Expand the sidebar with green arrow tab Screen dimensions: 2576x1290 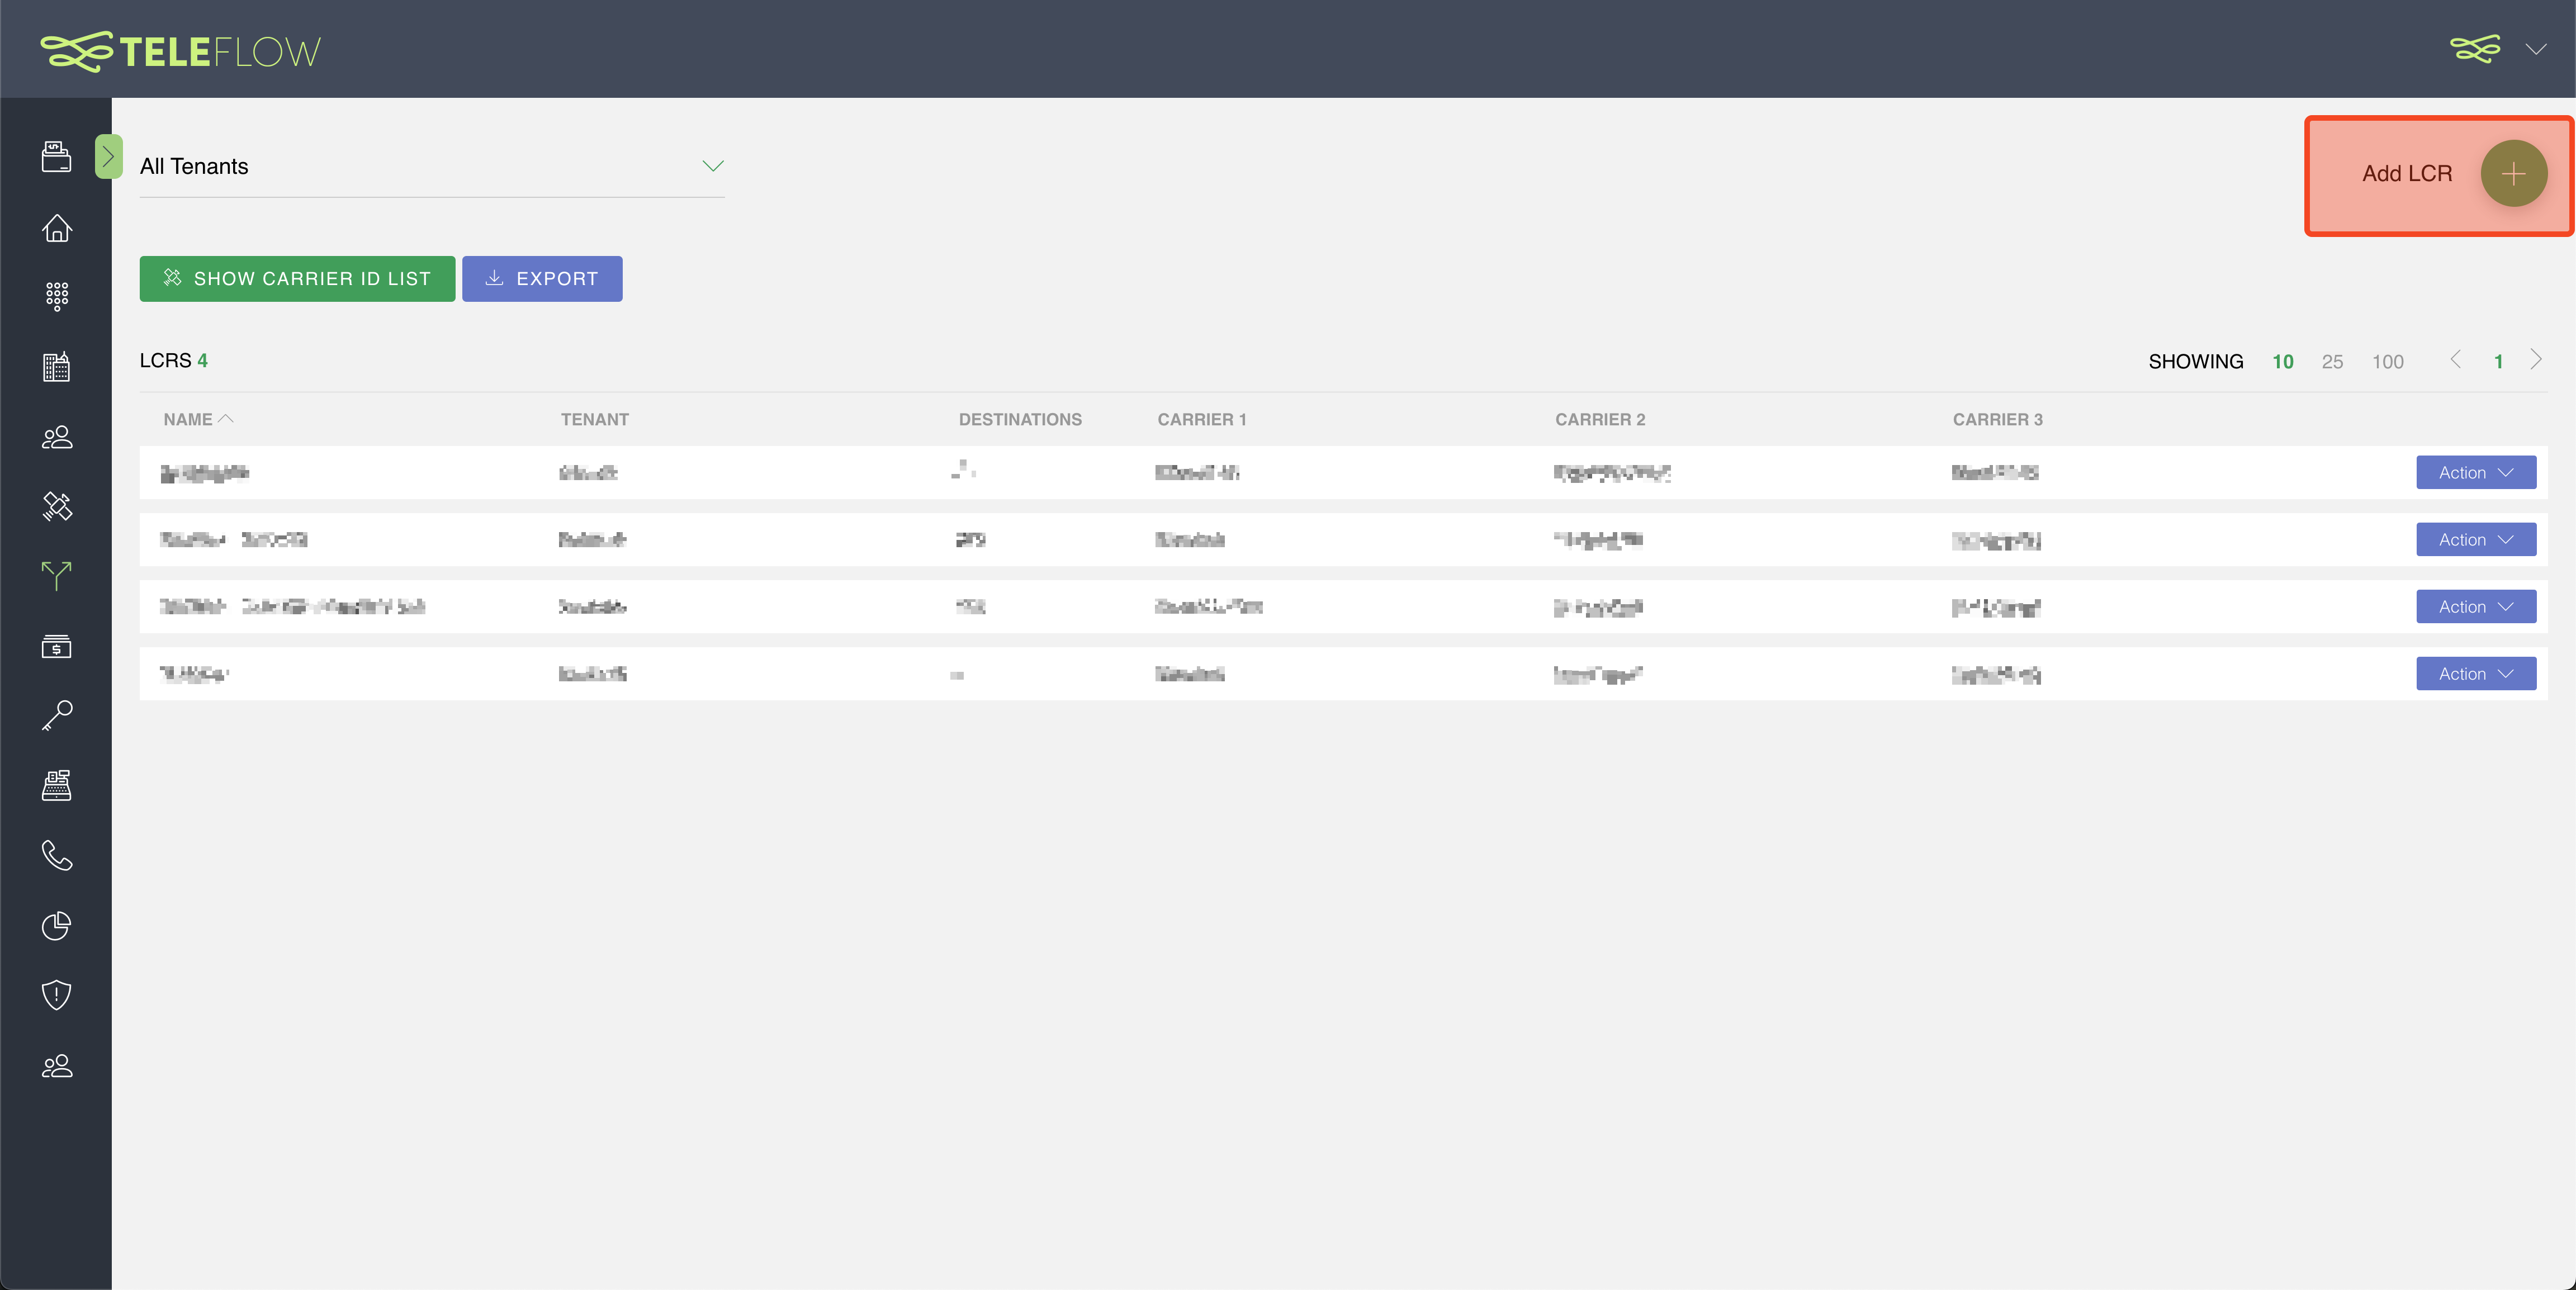tap(108, 156)
